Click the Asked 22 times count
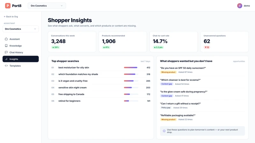Screen dimensions: 255x143 coord(185,119)
